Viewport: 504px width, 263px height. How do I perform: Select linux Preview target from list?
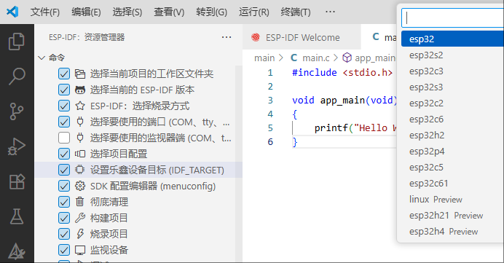(452, 200)
